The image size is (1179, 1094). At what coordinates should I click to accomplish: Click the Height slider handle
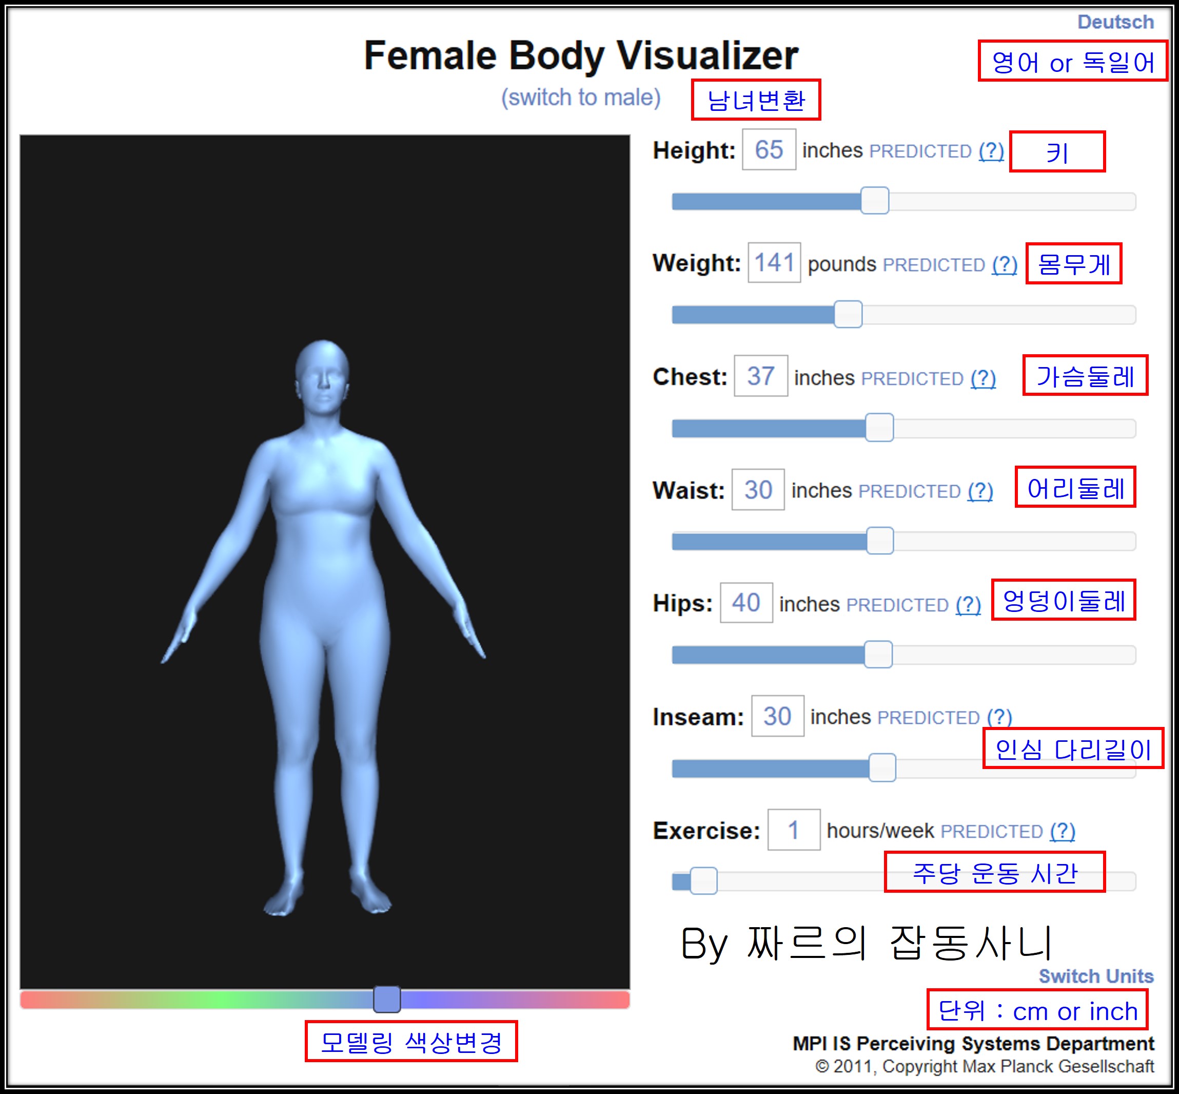(874, 201)
